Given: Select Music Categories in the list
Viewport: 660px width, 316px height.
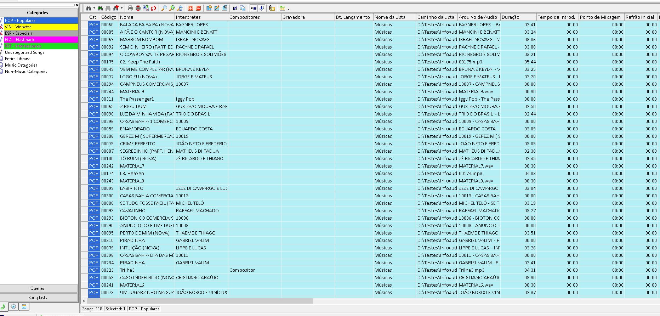Looking at the screenshot, I should point(21,65).
